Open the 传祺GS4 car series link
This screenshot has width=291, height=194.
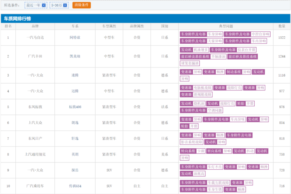(x=75, y=186)
